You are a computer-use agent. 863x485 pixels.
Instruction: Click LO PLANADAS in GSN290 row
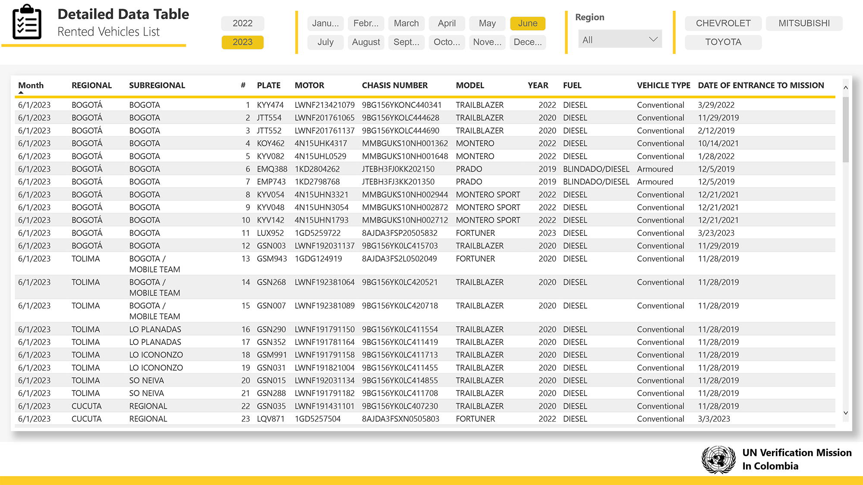point(155,329)
